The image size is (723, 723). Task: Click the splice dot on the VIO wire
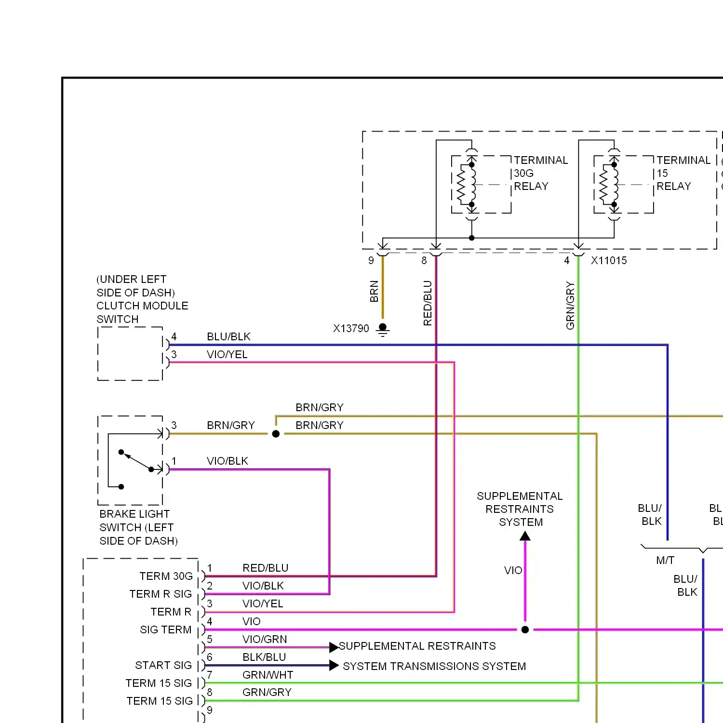[x=525, y=629]
